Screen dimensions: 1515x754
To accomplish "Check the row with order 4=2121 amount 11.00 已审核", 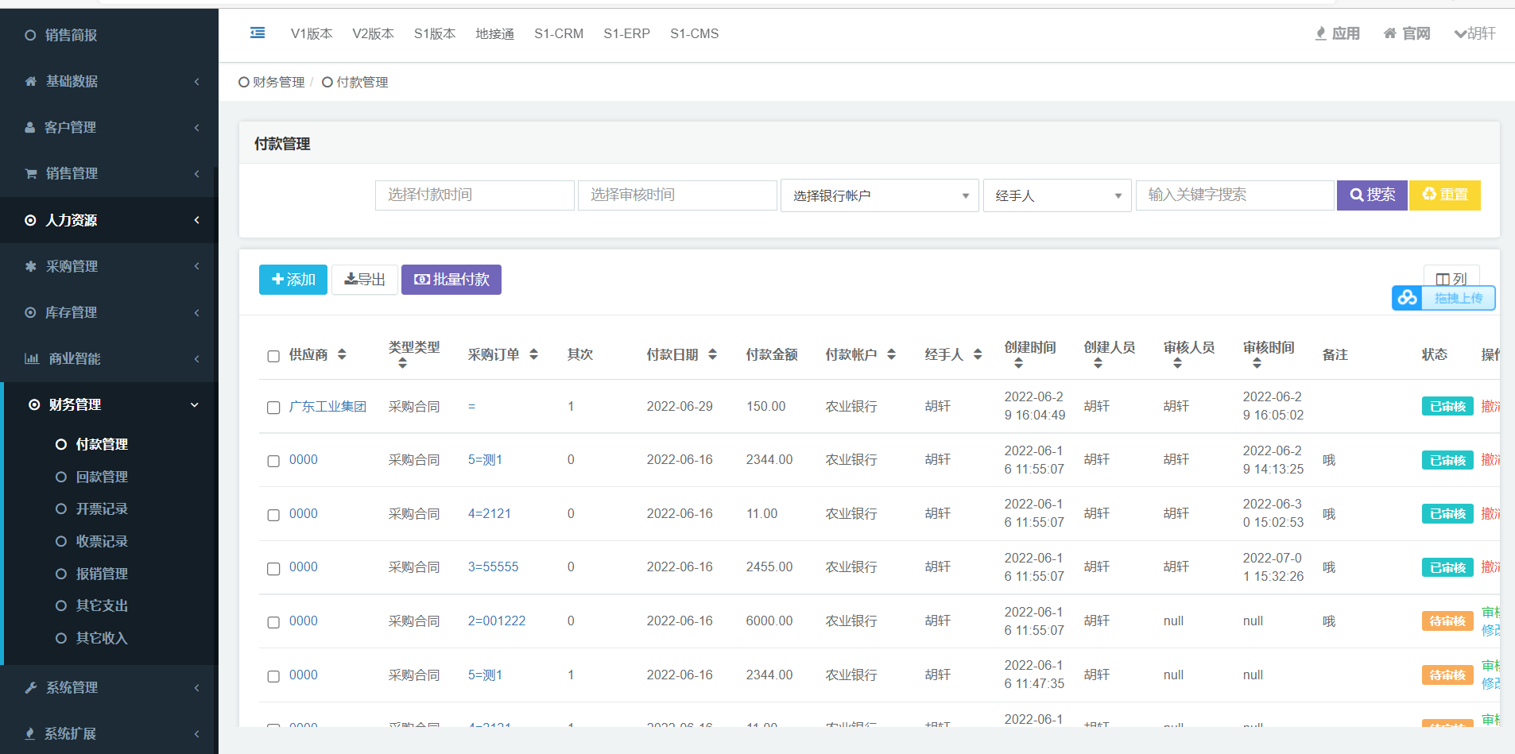I will click(273, 515).
